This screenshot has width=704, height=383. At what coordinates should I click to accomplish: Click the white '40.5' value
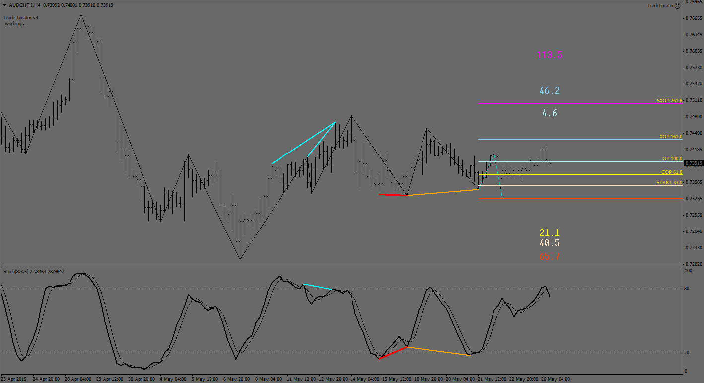click(550, 243)
